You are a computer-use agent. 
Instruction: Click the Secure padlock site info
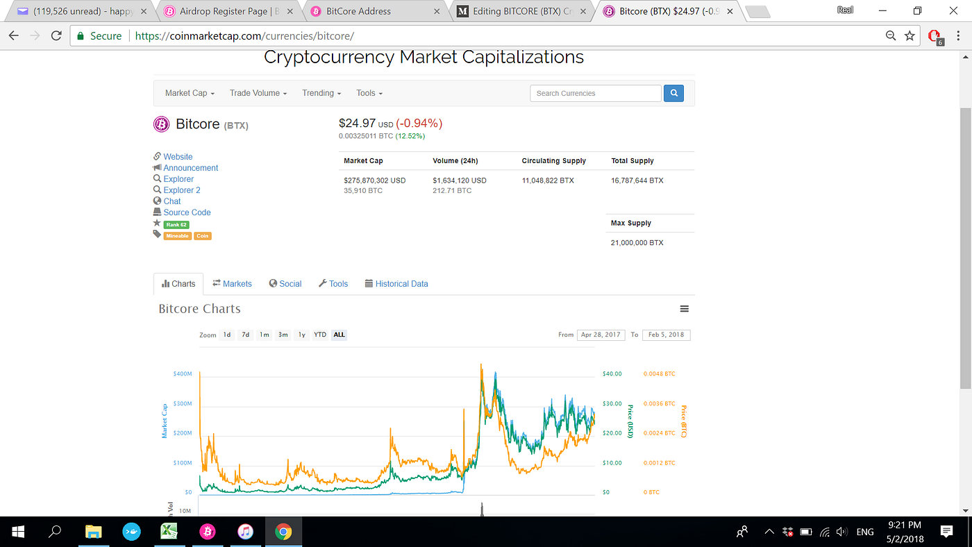click(99, 36)
